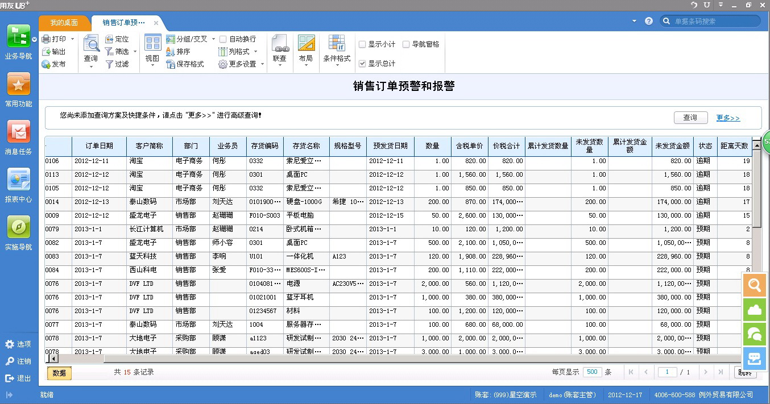Click the 客户简称 column header
Image resolution: width=770 pixels, height=404 pixels.
(x=150, y=146)
